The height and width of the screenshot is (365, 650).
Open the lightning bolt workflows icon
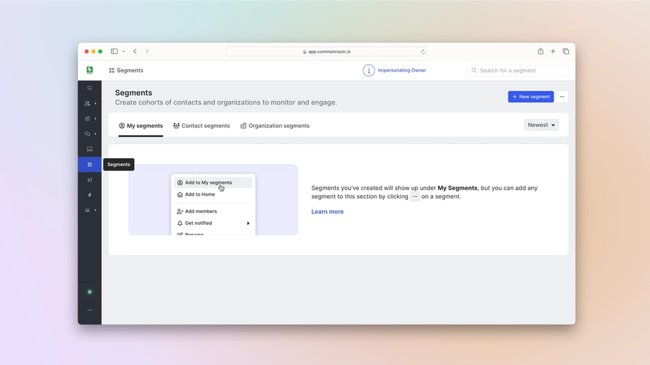[90, 195]
